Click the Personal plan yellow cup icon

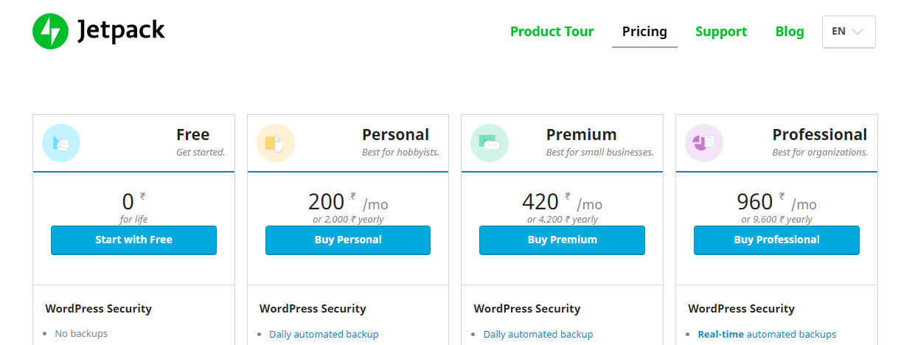(x=276, y=143)
